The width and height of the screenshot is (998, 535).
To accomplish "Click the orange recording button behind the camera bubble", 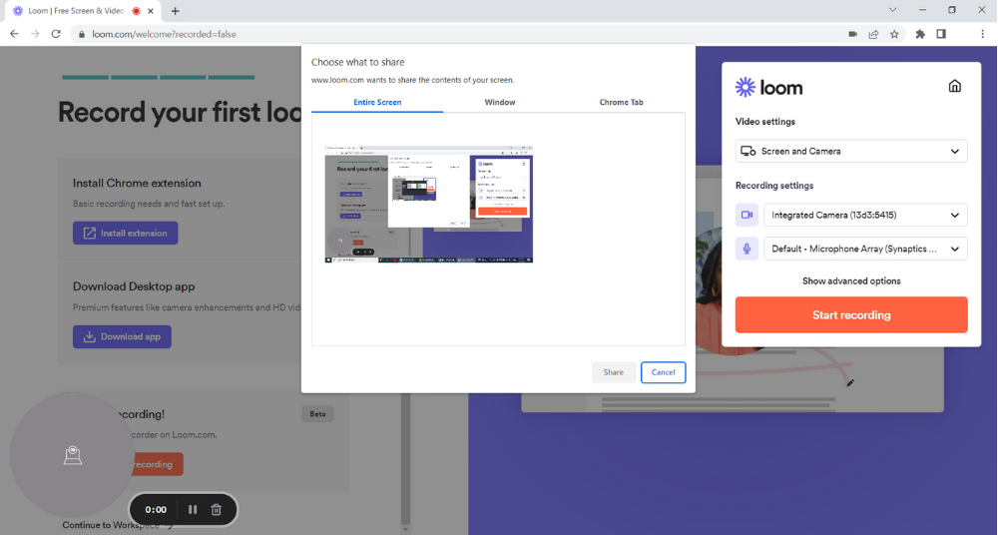I will pyautogui.click(x=158, y=464).
